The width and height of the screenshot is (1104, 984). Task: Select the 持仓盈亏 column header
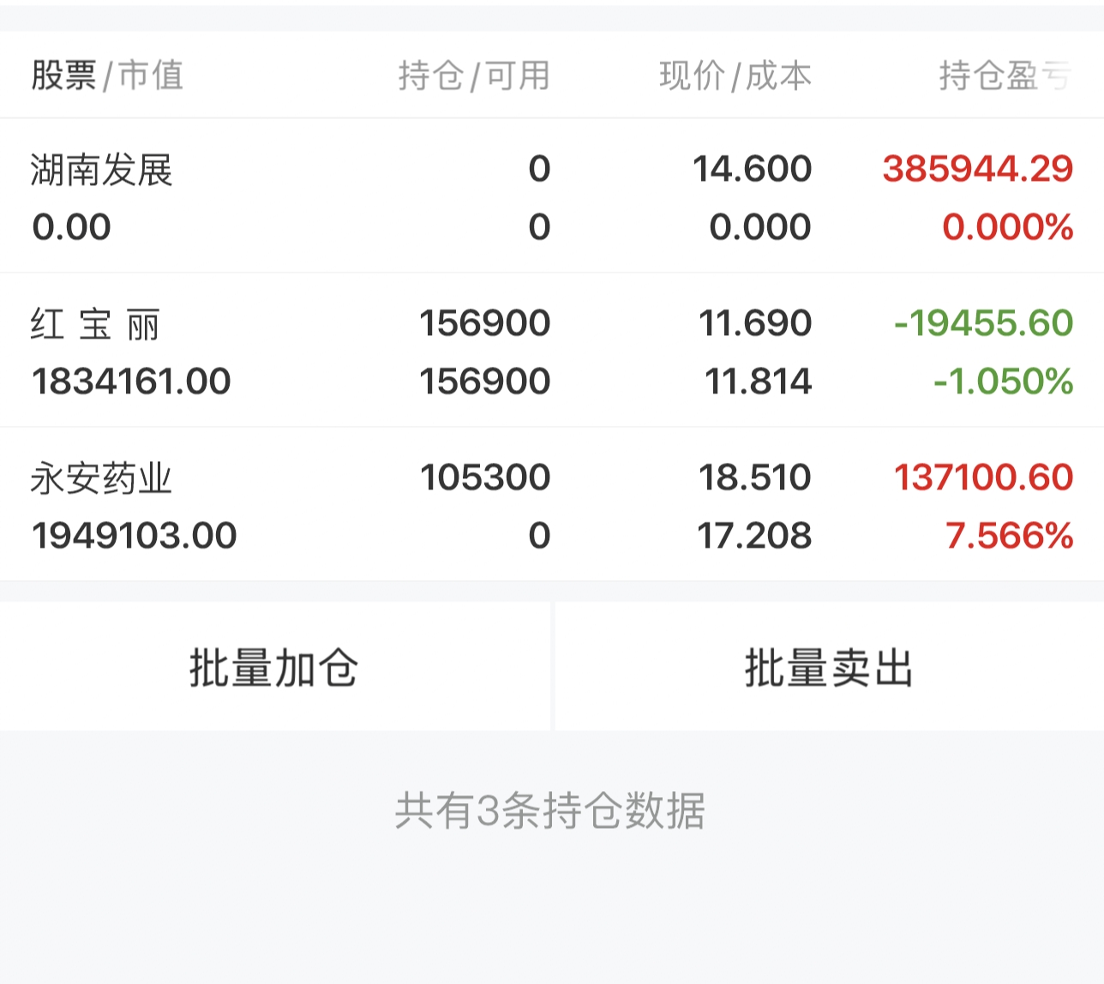pyautogui.click(x=1005, y=75)
